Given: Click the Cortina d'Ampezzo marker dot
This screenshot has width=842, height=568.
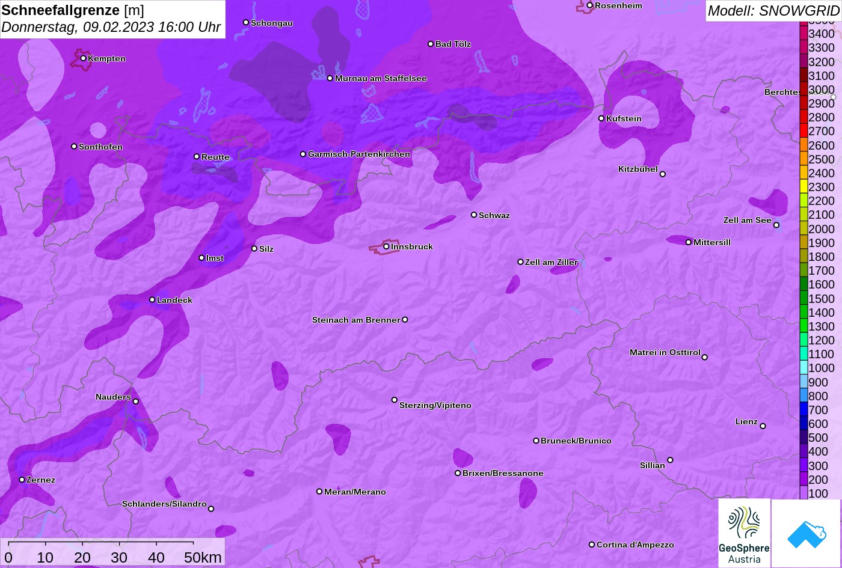Looking at the screenshot, I should pos(591,545).
